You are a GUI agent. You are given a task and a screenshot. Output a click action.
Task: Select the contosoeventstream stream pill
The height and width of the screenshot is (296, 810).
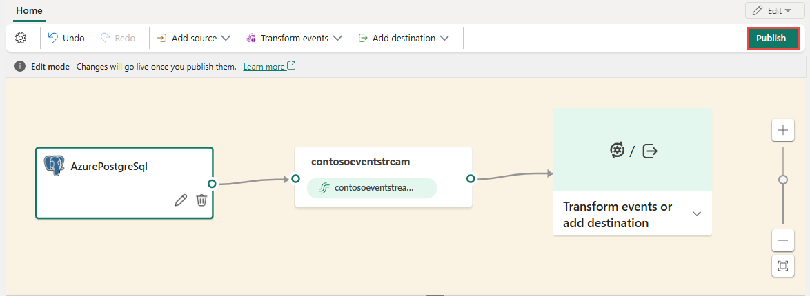tap(373, 188)
